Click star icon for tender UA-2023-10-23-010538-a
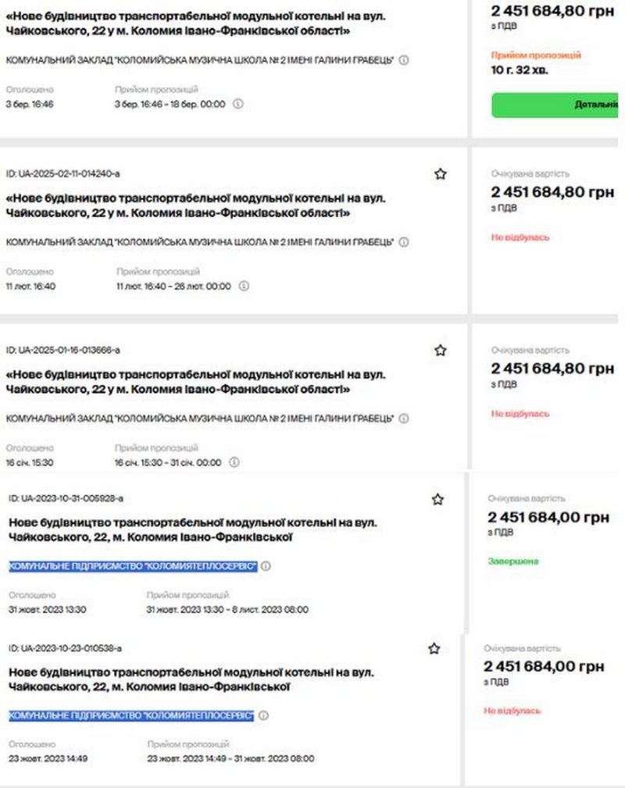 click(x=434, y=648)
